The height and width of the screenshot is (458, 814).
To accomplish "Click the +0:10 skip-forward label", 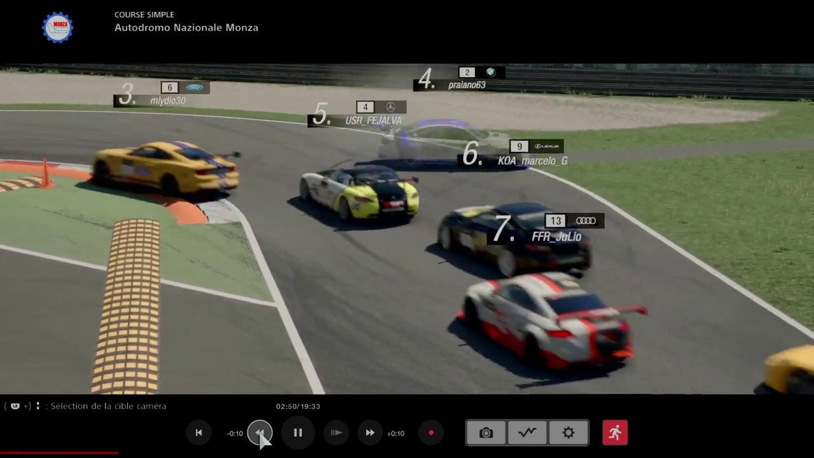I will pyautogui.click(x=396, y=433).
